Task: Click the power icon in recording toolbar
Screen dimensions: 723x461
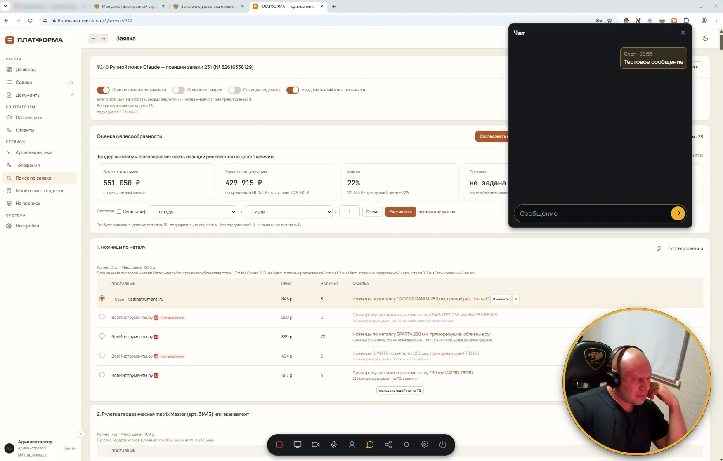Action: point(443,445)
